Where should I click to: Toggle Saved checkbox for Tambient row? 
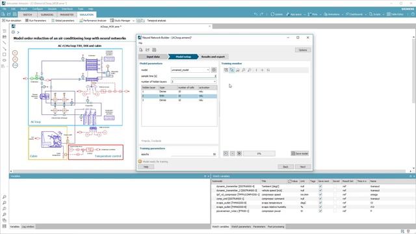[x=335, y=187]
